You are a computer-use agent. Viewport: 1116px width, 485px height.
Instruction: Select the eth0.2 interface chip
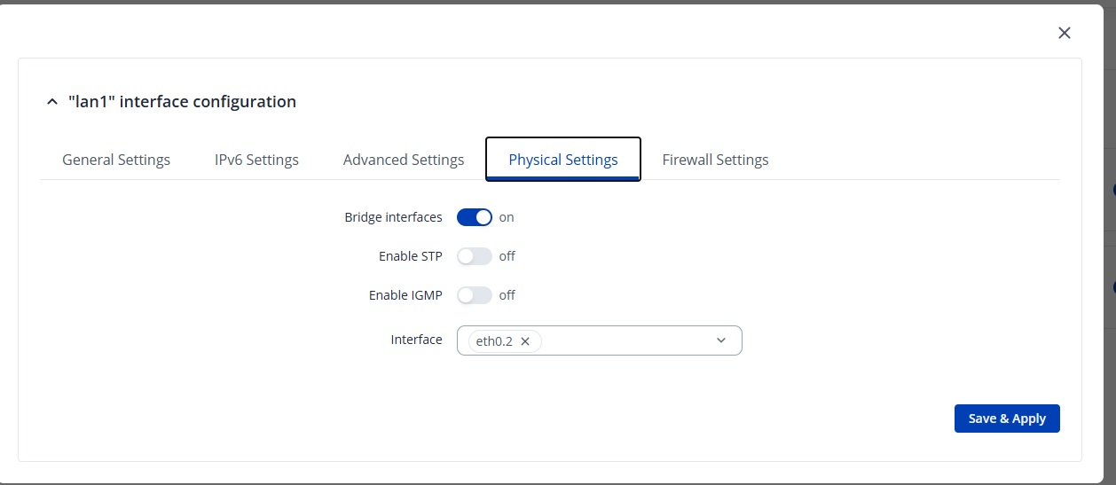click(x=494, y=341)
